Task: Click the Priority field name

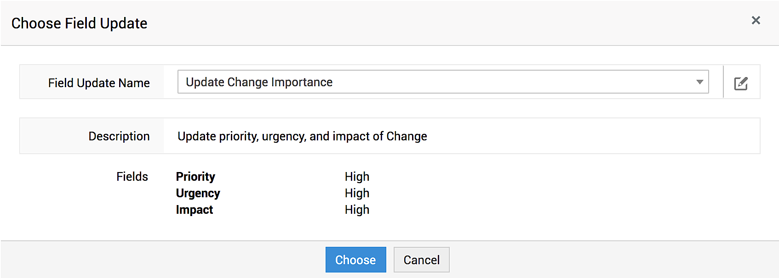Action: [x=195, y=177]
